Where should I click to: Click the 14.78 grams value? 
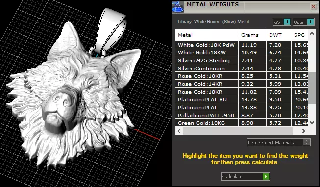(x=249, y=99)
